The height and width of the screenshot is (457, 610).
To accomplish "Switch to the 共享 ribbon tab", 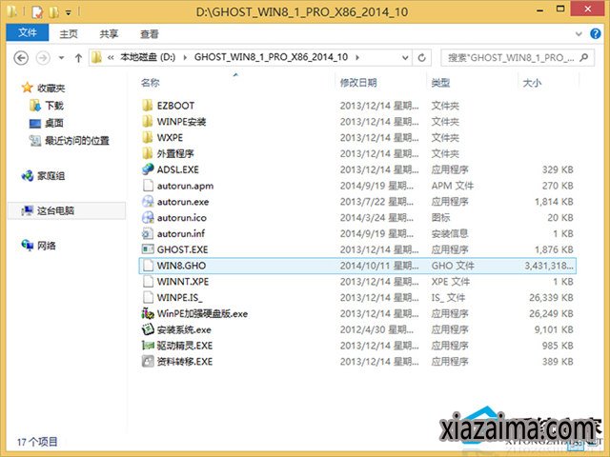I will (x=109, y=34).
